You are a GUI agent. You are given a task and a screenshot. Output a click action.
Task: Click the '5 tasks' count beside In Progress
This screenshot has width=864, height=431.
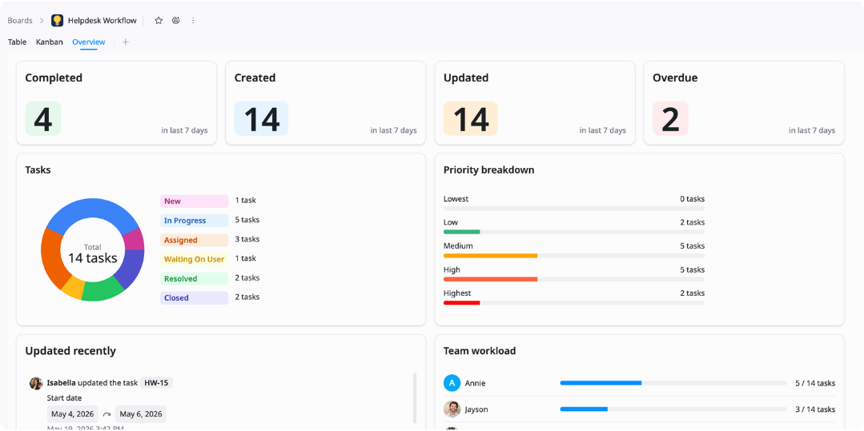tap(247, 220)
